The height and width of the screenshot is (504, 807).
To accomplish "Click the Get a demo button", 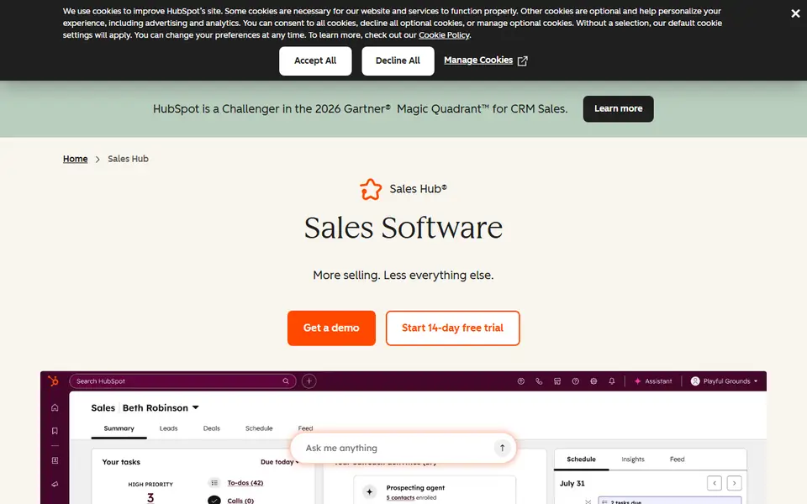I will [331, 328].
